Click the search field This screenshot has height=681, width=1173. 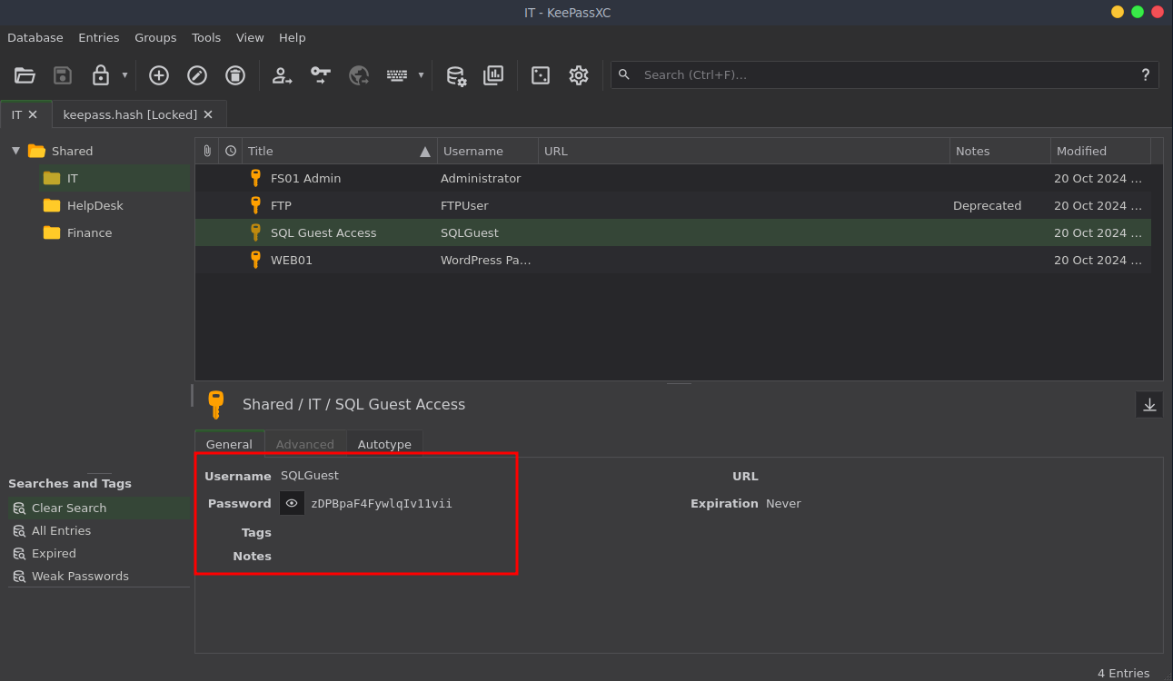(x=885, y=75)
